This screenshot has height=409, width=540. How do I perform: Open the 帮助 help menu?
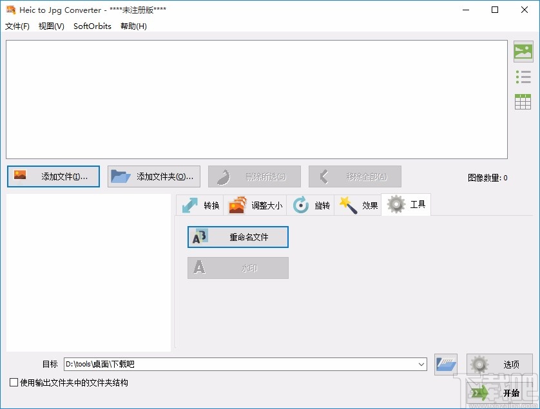(x=133, y=26)
